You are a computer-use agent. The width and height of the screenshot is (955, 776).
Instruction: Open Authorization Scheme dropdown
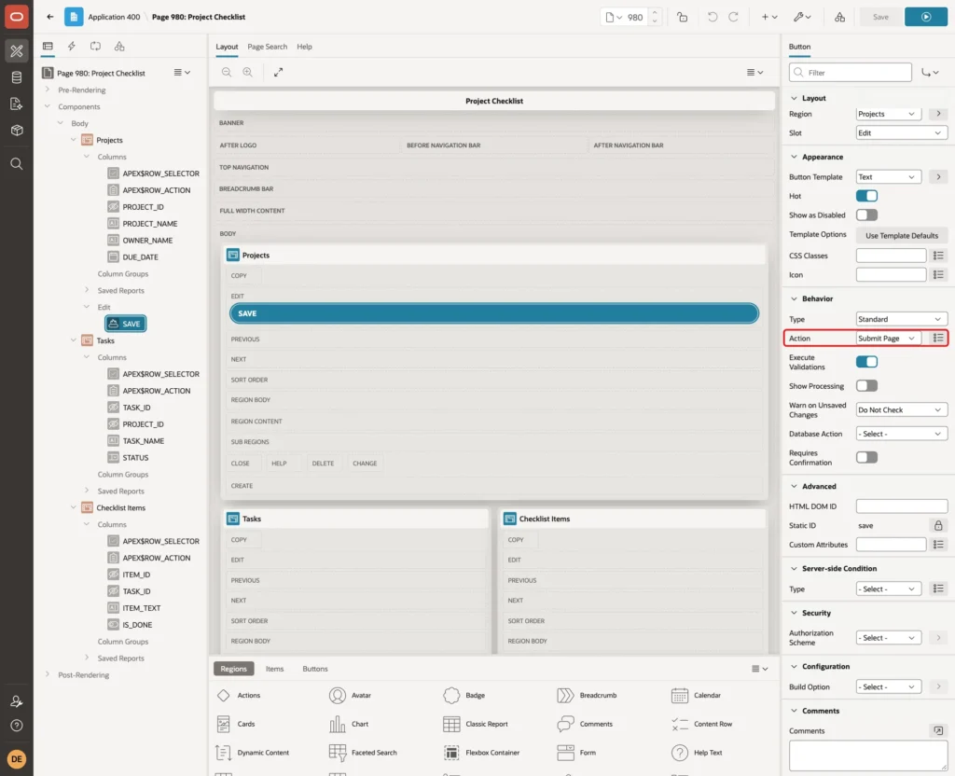tap(888, 638)
